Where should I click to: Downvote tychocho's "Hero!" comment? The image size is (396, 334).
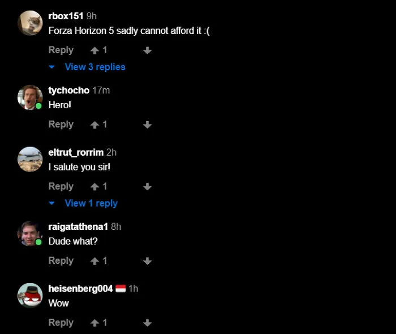click(x=147, y=125)
